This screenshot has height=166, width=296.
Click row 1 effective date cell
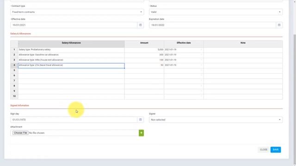184,50
